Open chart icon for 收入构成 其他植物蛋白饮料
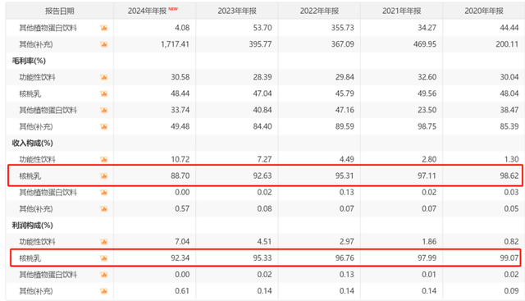The image size is (525, 301). coord(104,192)
